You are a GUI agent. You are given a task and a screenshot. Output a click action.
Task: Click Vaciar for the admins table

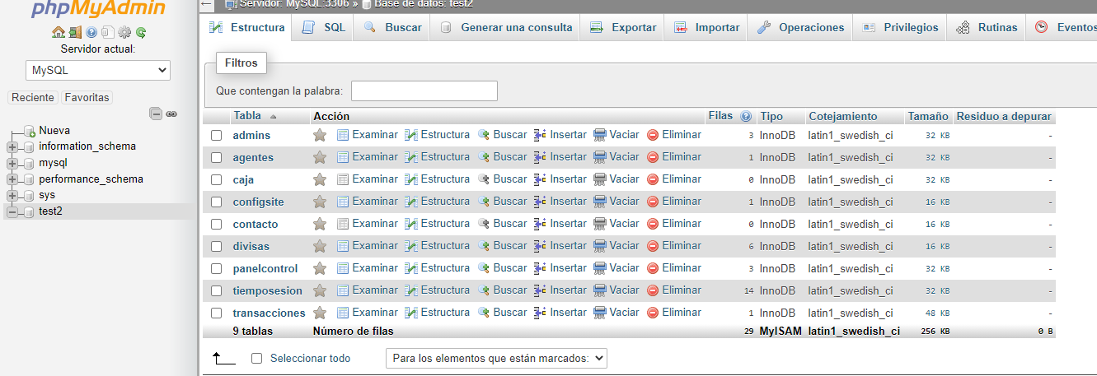[616, 134]
